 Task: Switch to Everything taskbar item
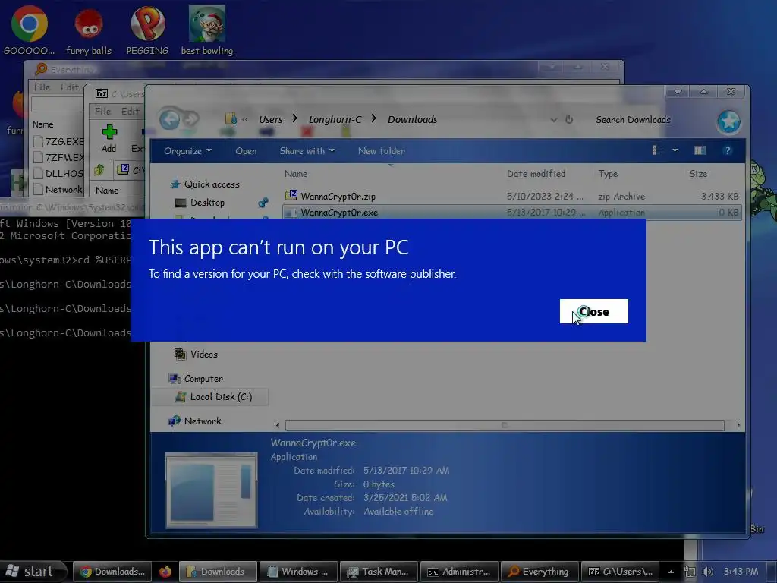click(539, 572)
